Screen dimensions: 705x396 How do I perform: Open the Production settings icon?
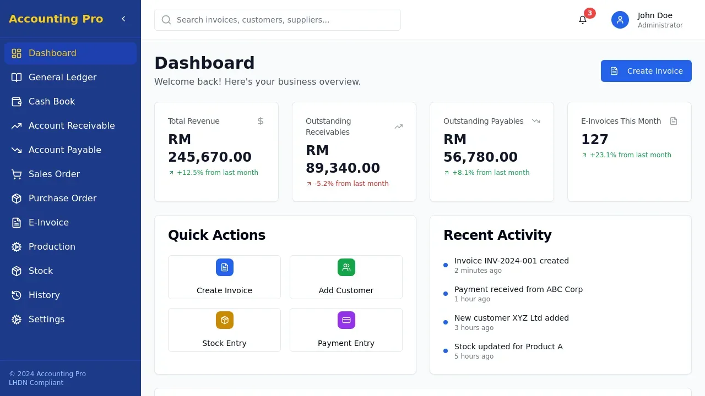[16, 246]
